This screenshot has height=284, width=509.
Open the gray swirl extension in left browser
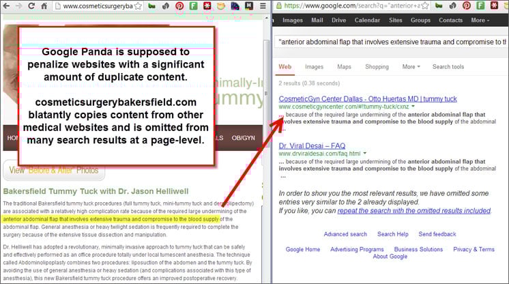(x=166, y=6)
